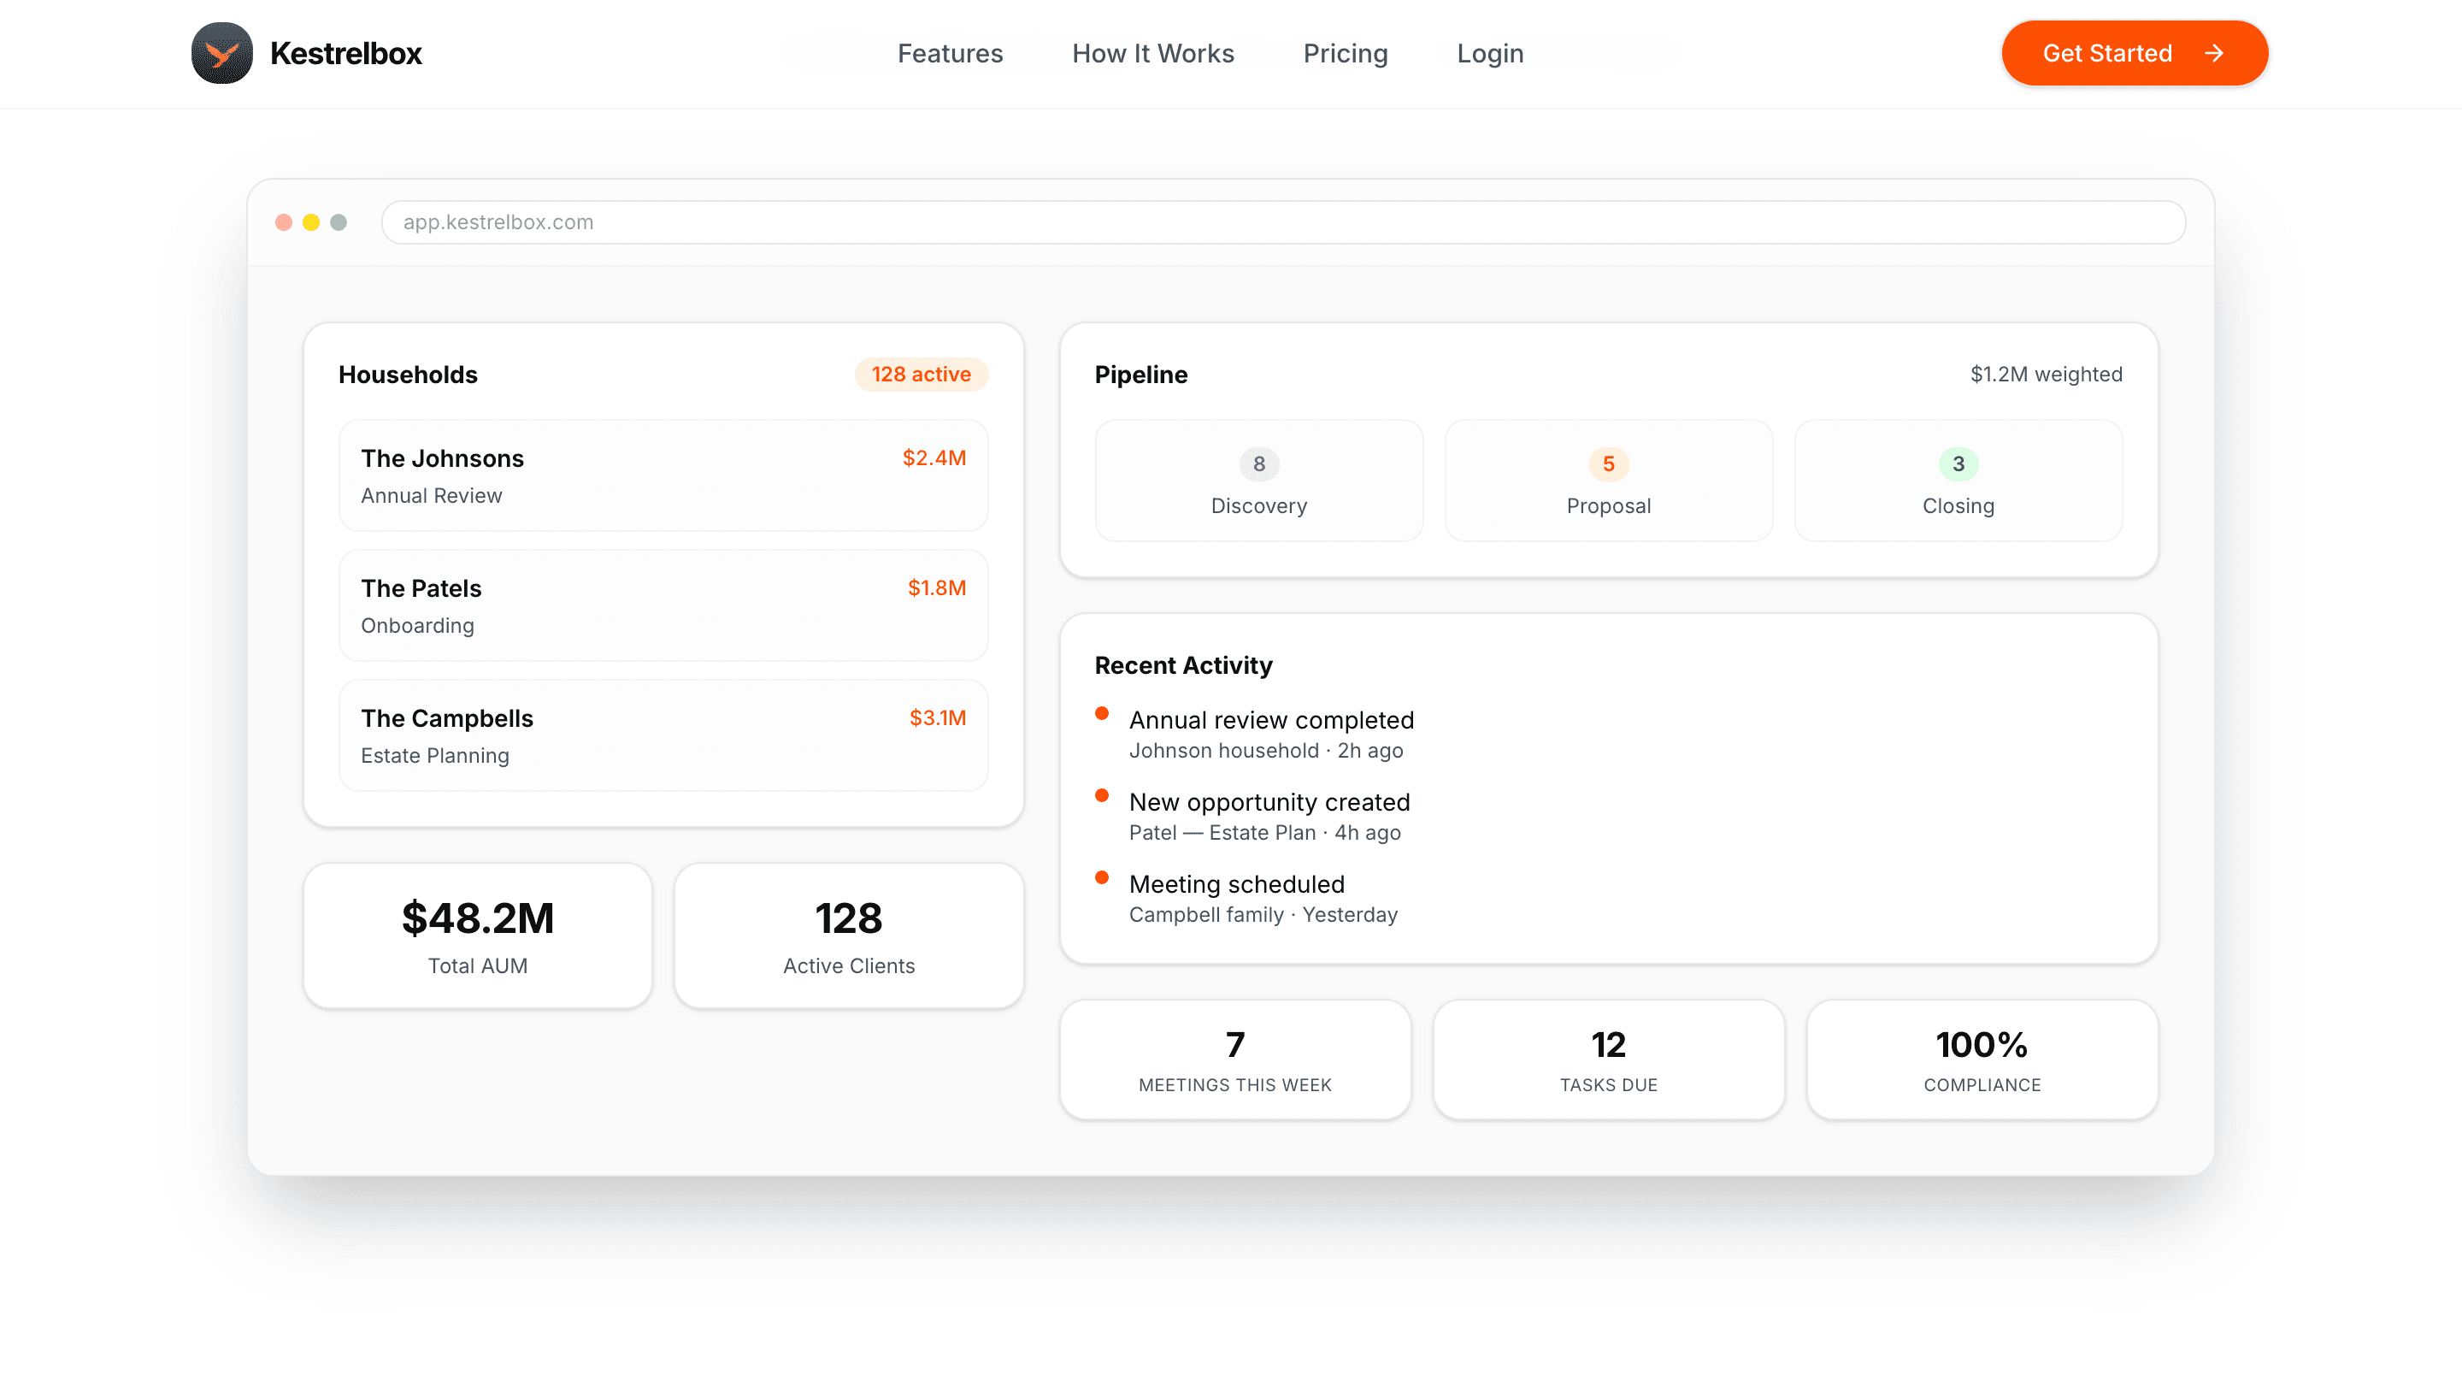
Task: Click the Get Started button
Action: pyautogui.click(x=2135, y=52)
